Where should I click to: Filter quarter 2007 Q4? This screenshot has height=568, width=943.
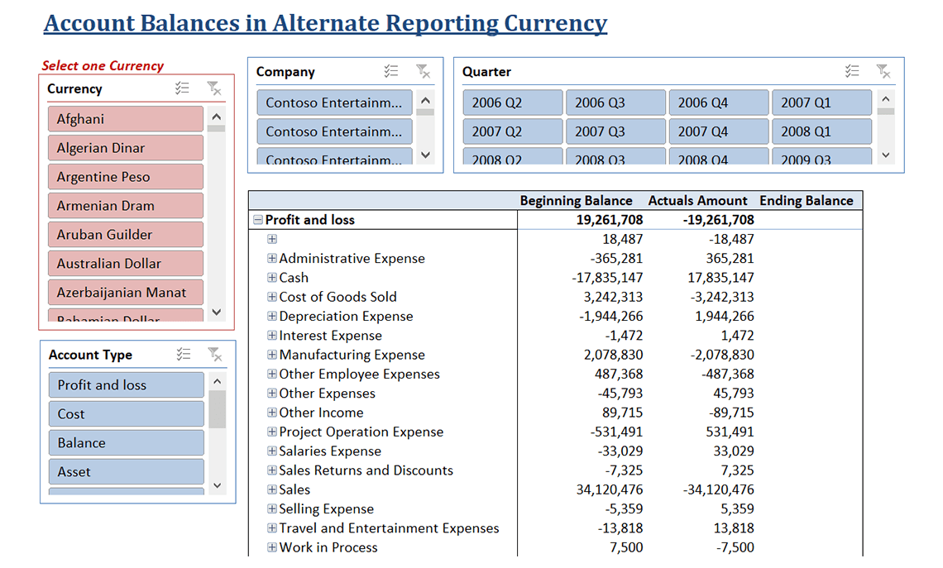pos(719,131)
